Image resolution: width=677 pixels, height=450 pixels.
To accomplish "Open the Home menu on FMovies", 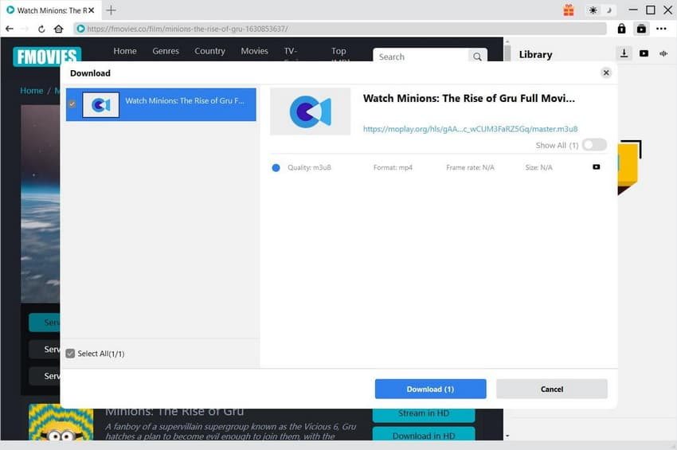I will point(125,51).
